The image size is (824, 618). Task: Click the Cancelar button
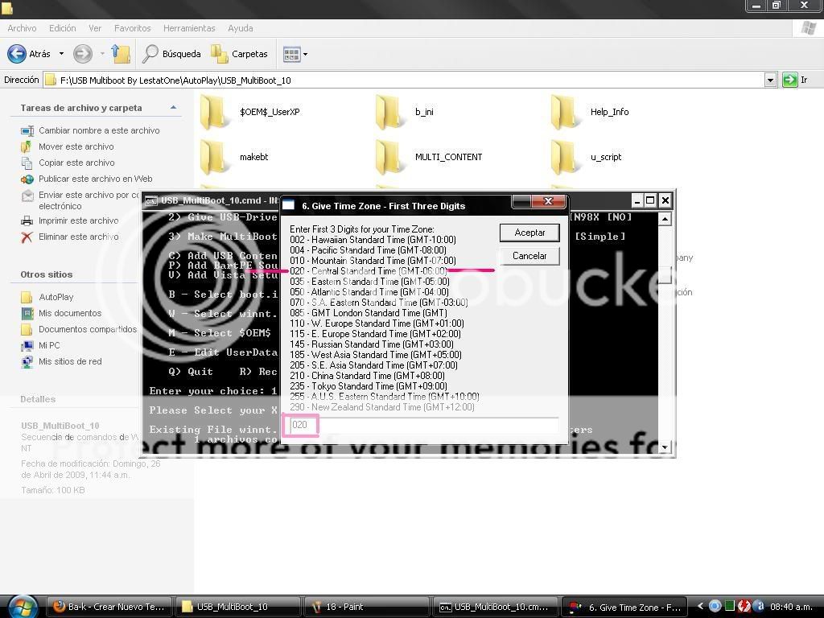(x=529, y=256)
